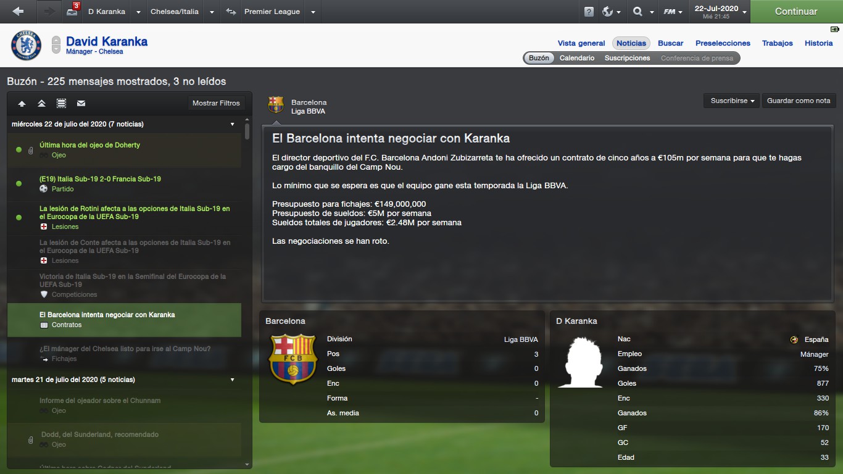Collapse the martes 21 de julio section
This screenshot has width=843, height=474.
click(233, 380)
